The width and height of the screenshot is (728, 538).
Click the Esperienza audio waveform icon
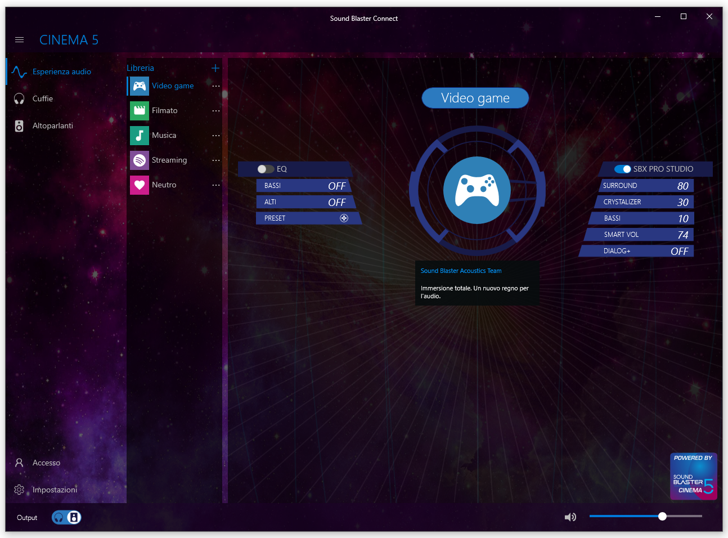click(x=19, y=72)
